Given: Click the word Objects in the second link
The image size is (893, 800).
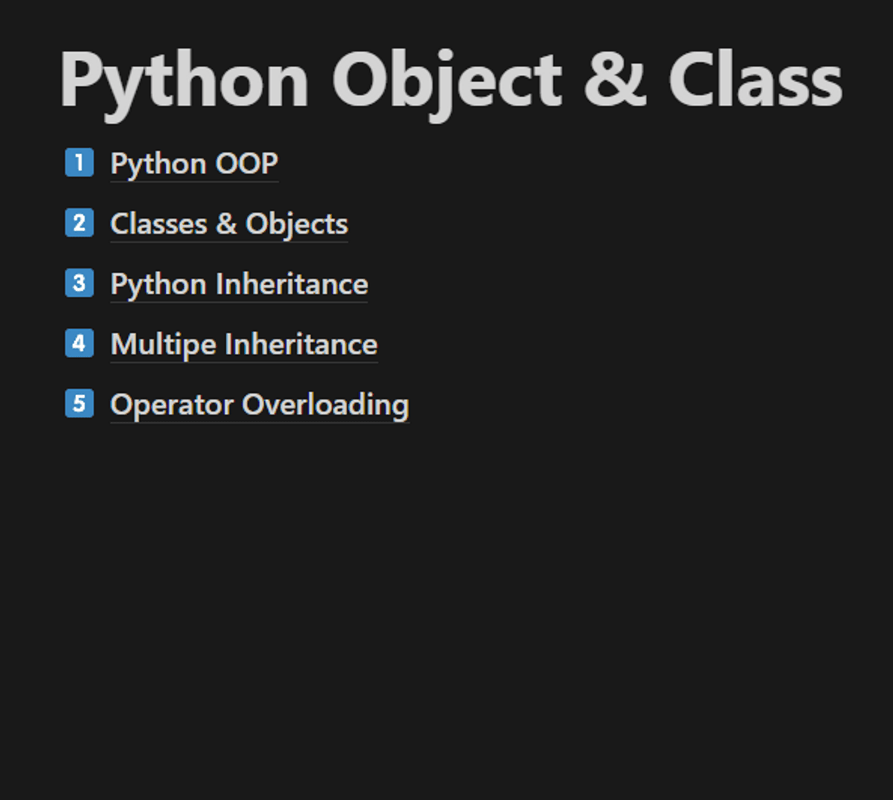Looking at the screenshot, I should pos(296,224).
